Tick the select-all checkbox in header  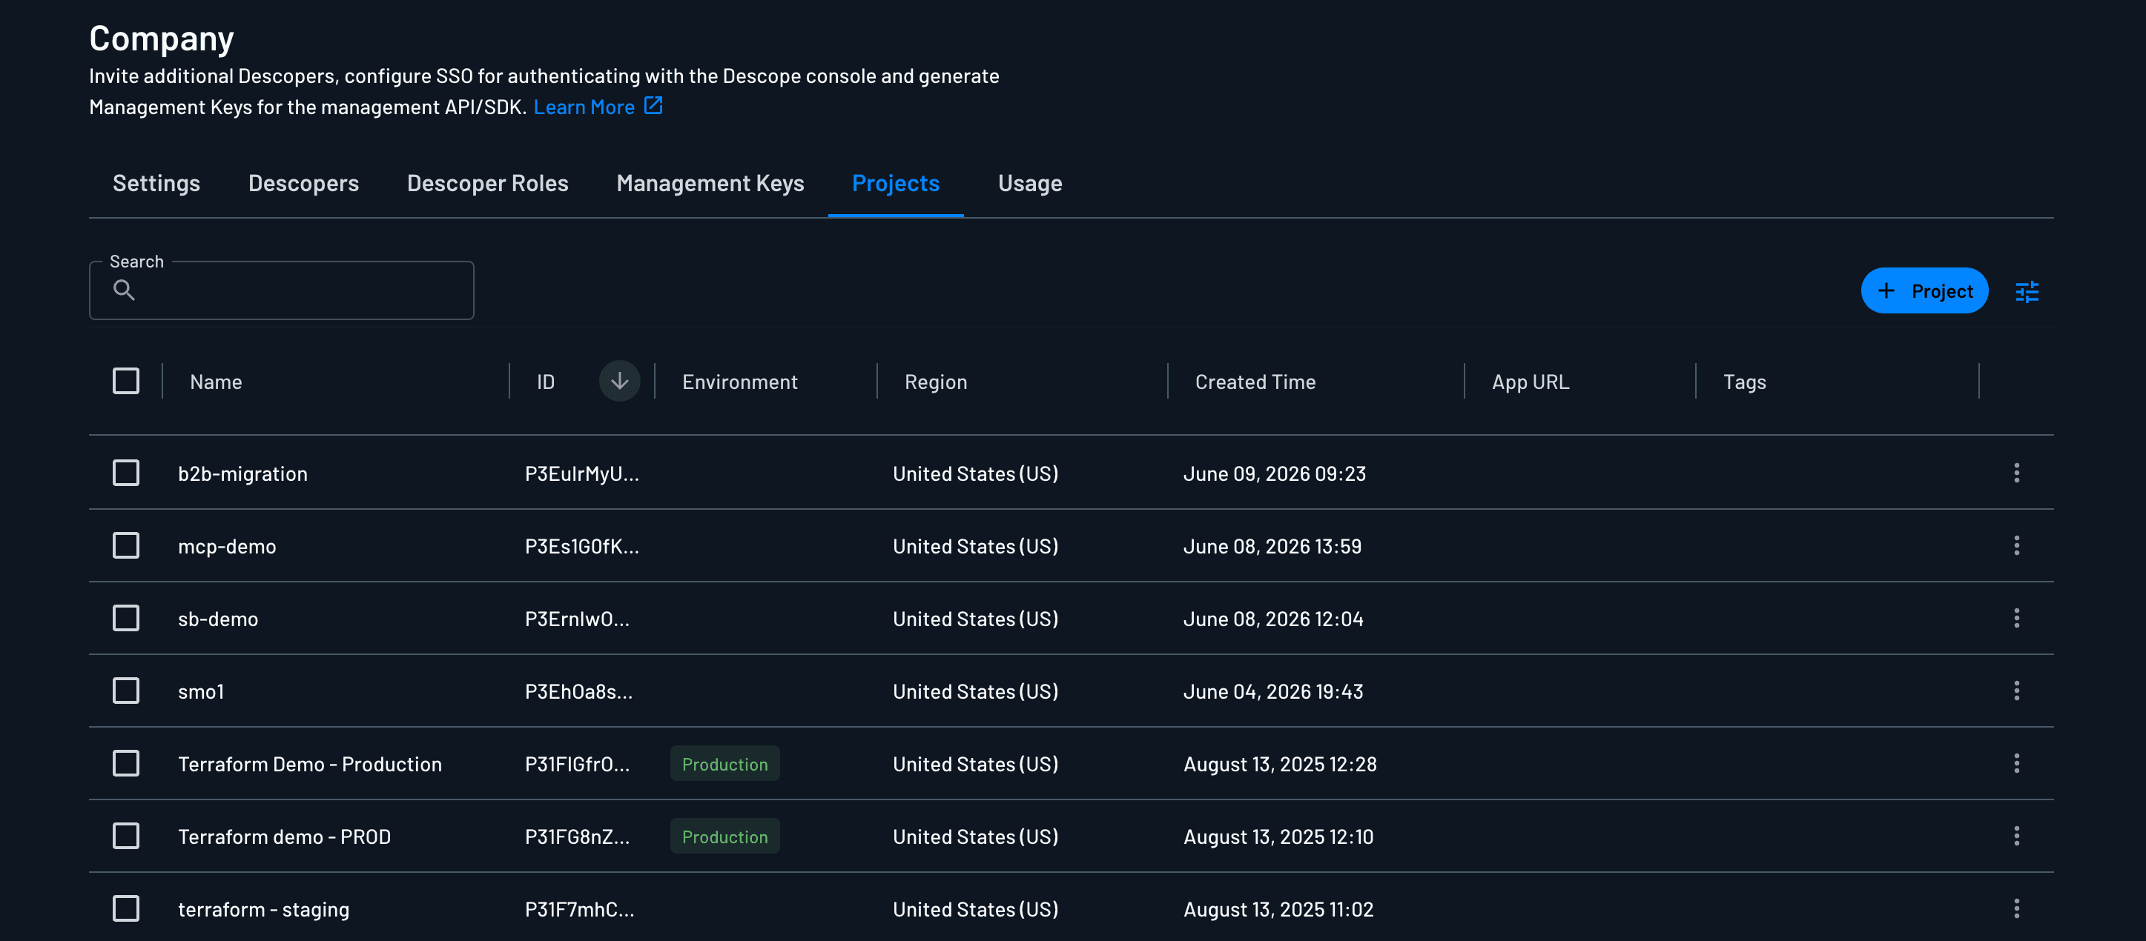coord(126,381)
